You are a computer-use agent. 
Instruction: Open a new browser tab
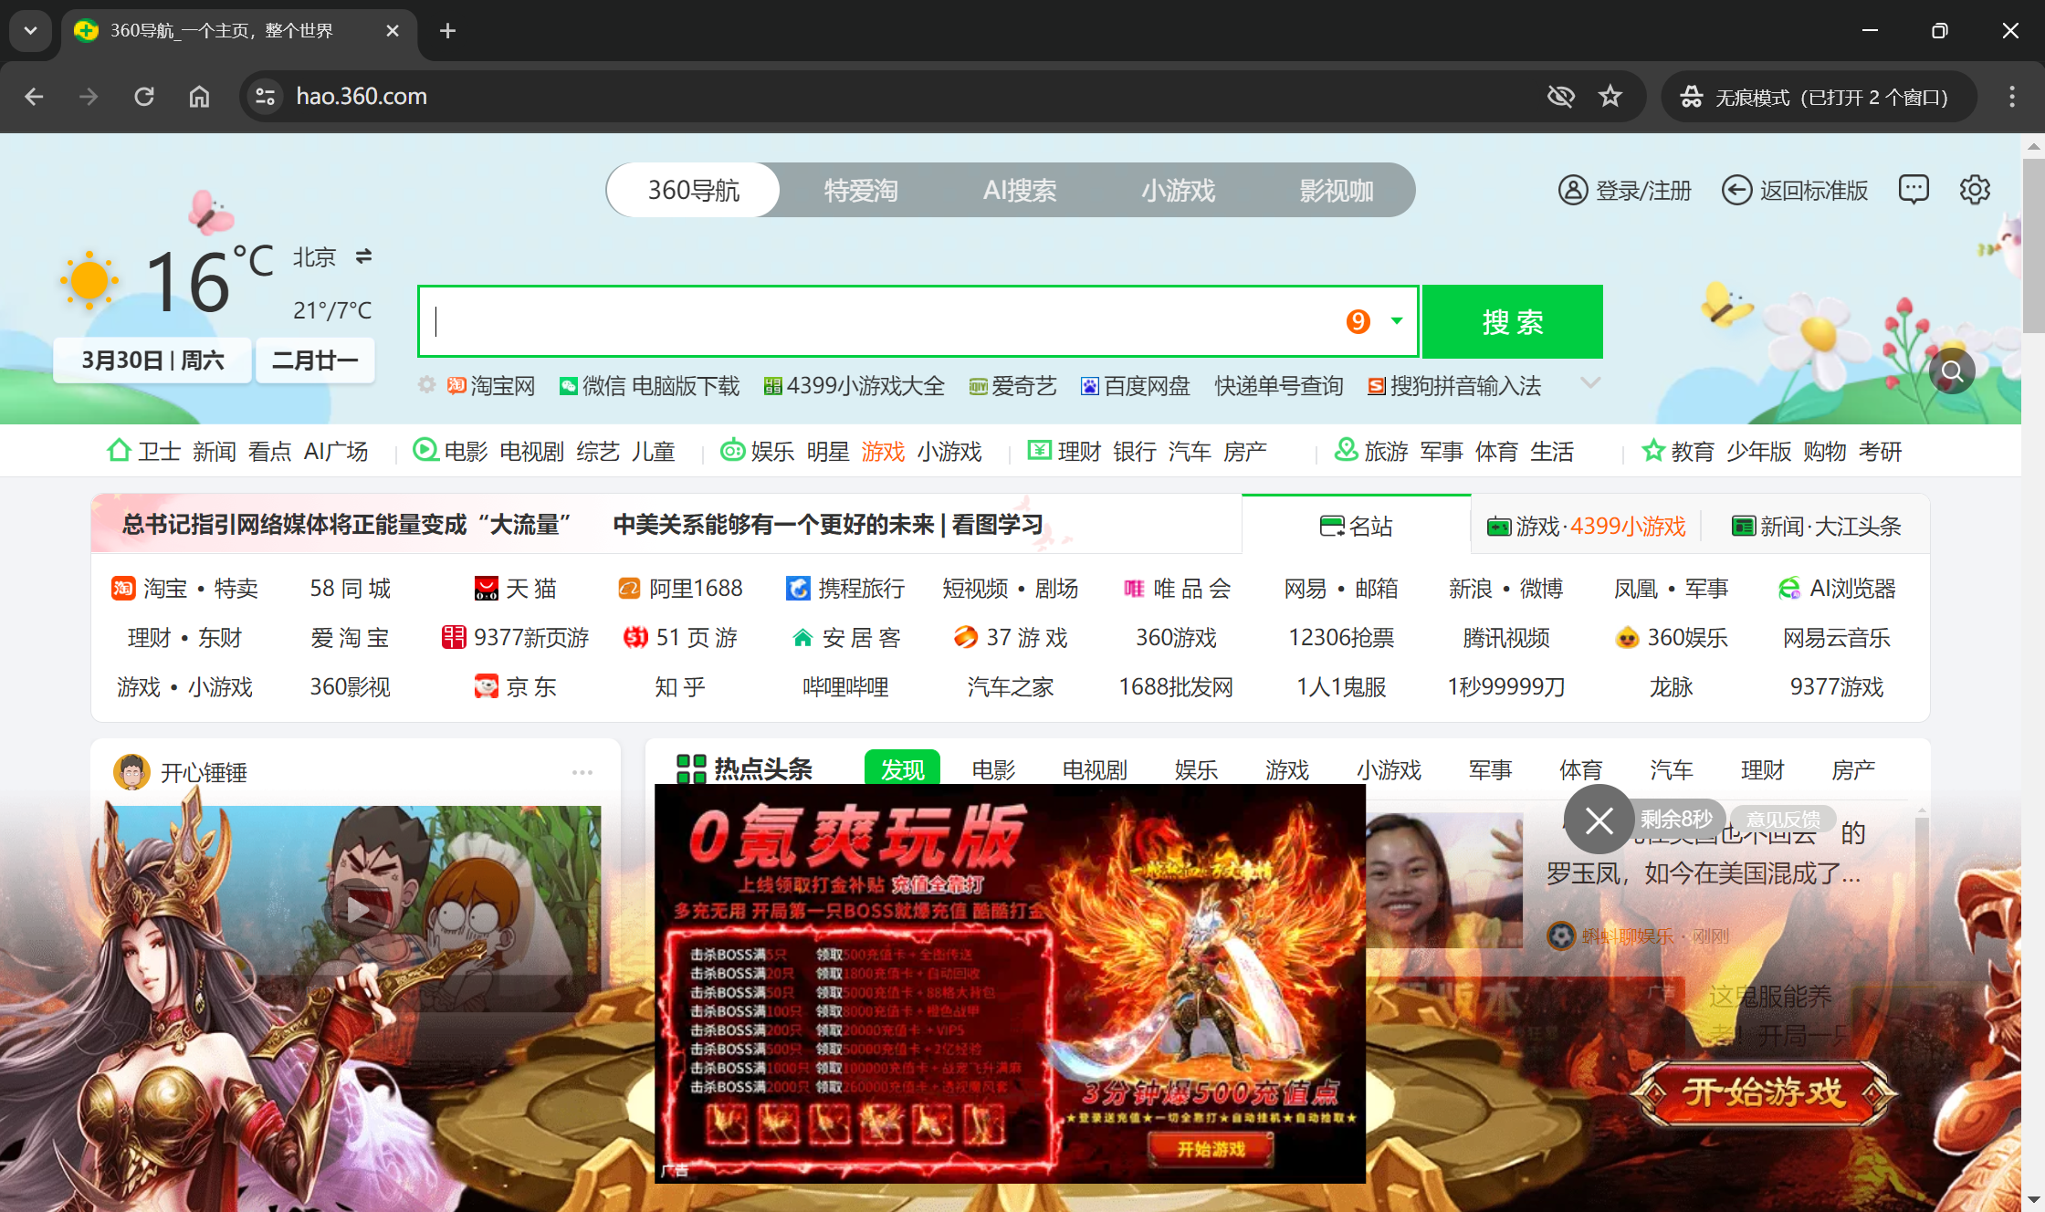coord(447,31)
